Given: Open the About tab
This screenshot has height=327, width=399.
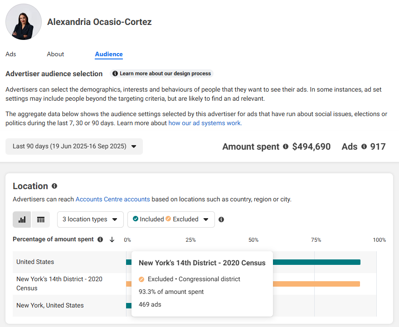Looking at the screenshot, I should 55,54.
